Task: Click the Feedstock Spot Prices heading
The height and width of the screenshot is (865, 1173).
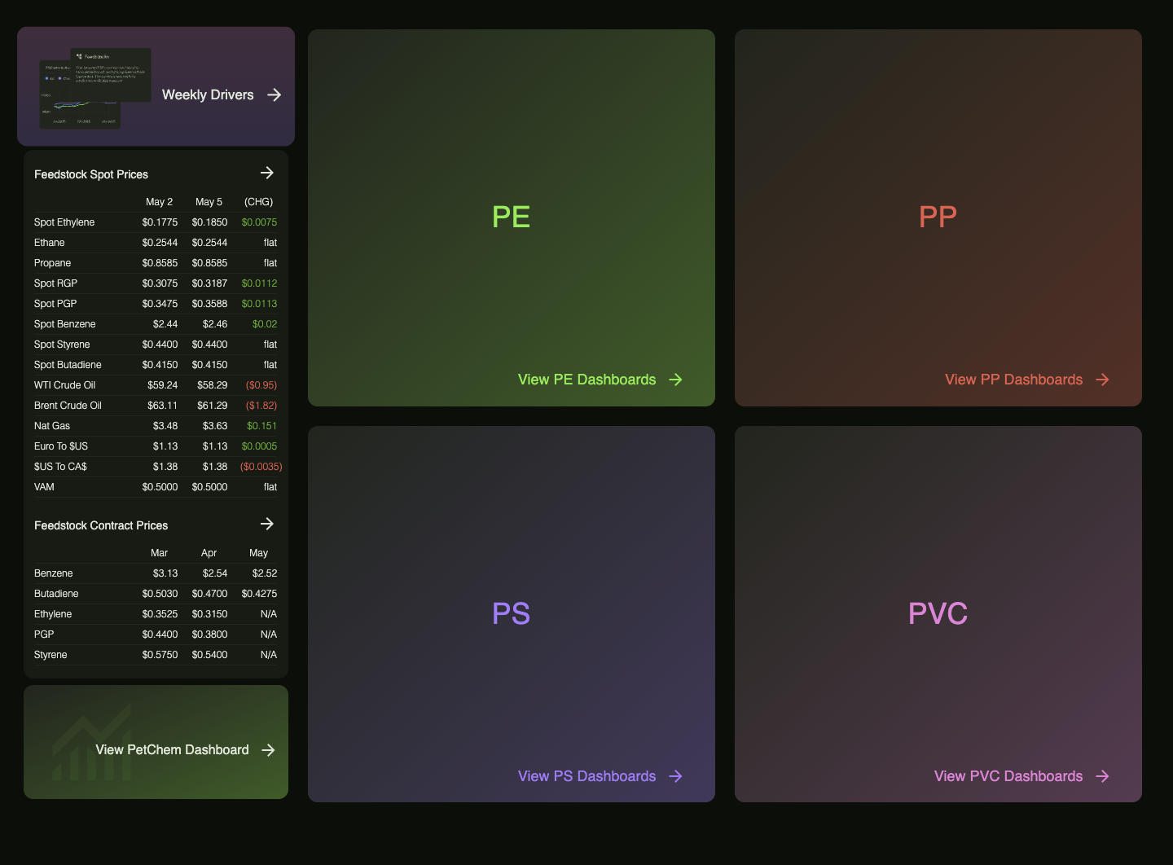Action: point(91,174)
